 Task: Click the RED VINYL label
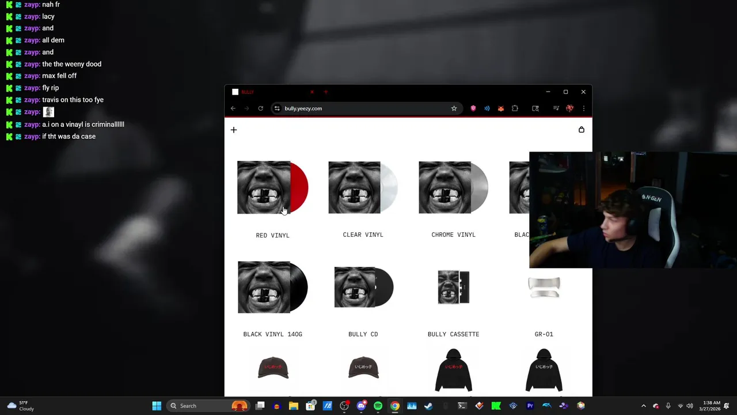pos(273,235)
